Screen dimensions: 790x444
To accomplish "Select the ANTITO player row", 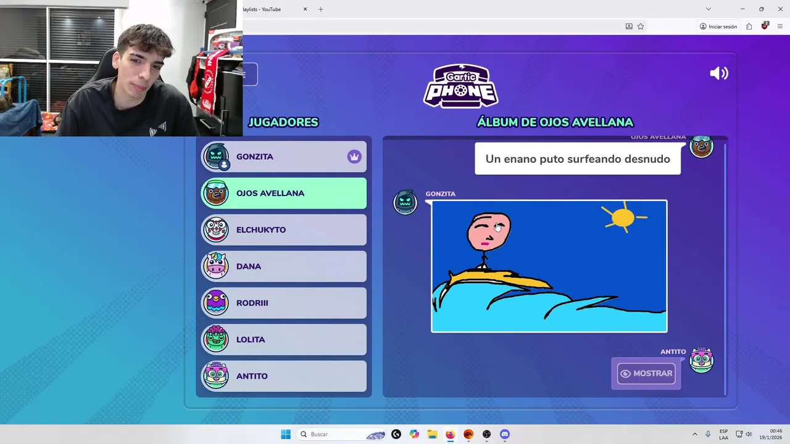I will coord(284,376).
